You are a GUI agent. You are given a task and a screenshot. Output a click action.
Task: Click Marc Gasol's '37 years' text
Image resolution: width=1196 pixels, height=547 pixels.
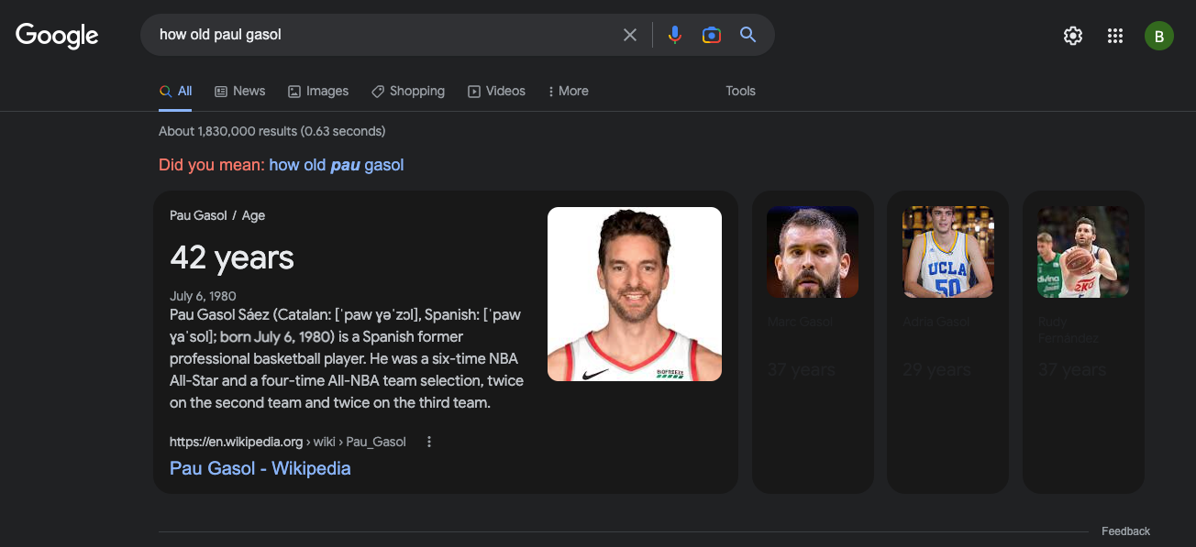(802, 370)
